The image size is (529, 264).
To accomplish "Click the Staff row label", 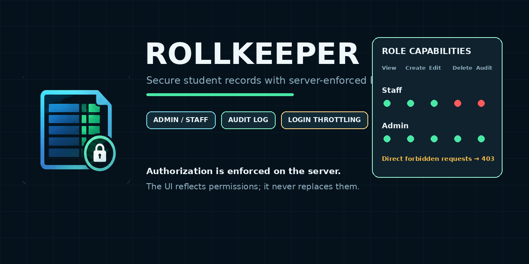I will (392, 90).
